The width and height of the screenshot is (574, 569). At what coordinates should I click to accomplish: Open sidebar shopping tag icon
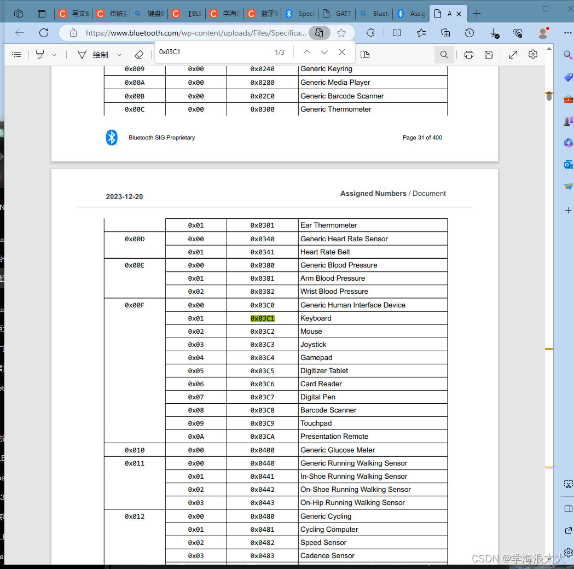tap(568, 77)
